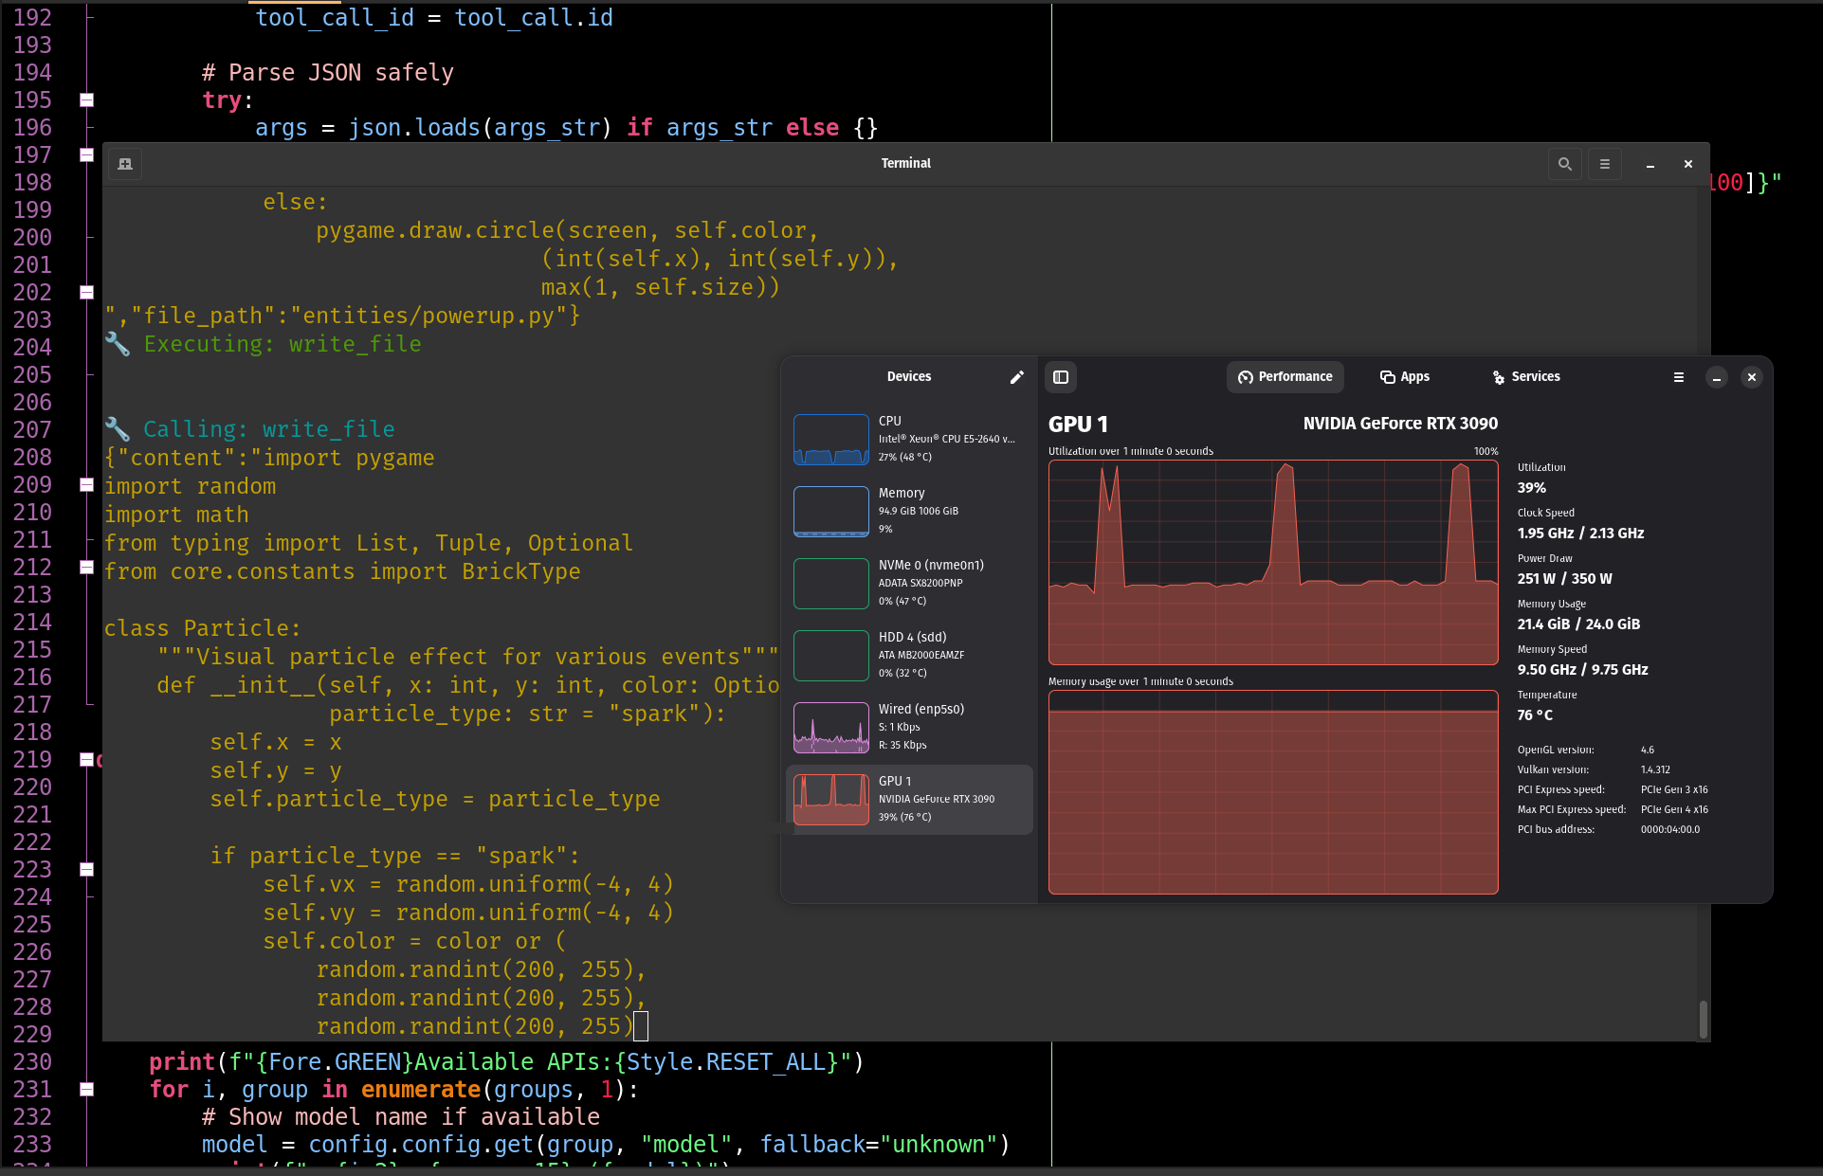Open the Services tab

(x=1525, y=377)
